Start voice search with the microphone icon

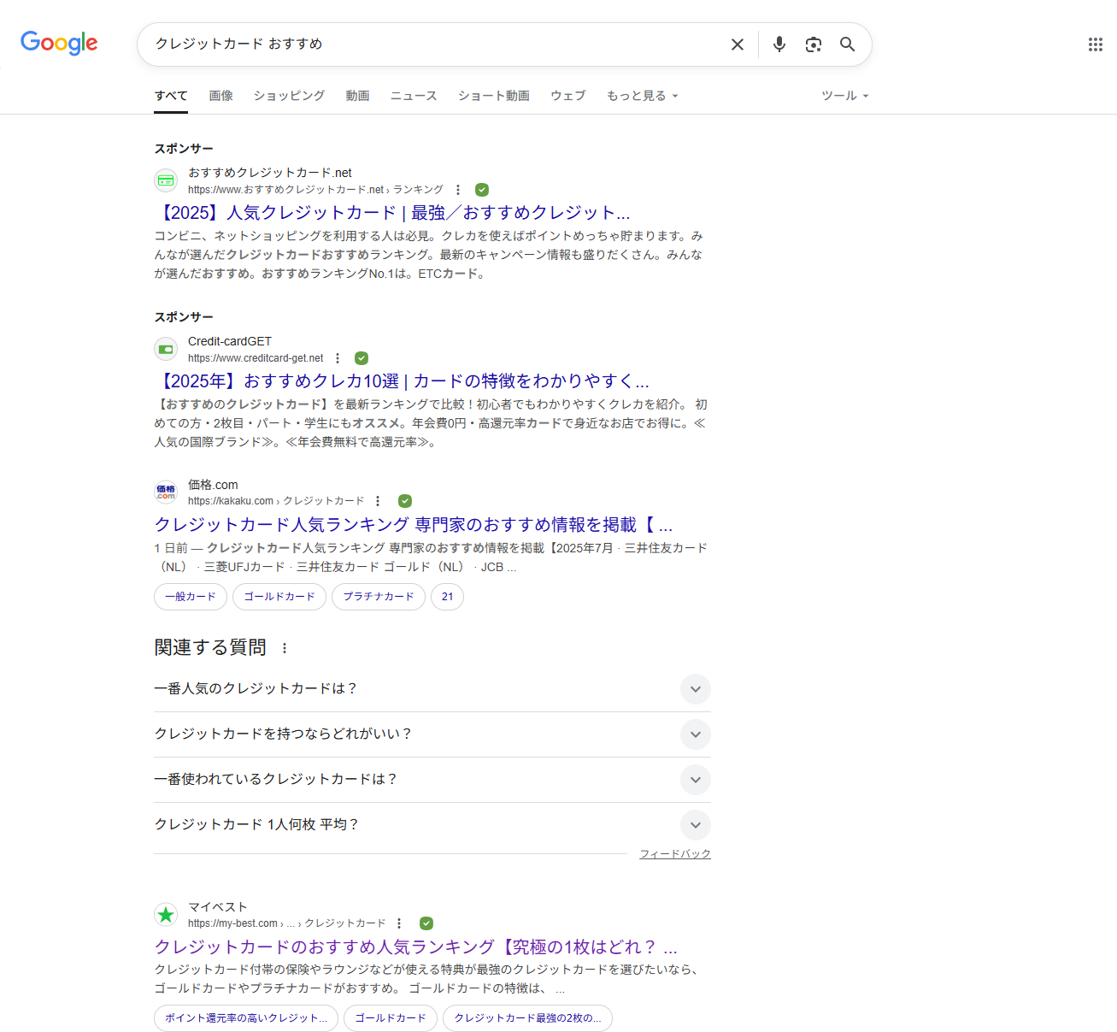pyautogui.click(x=779, y=44)
